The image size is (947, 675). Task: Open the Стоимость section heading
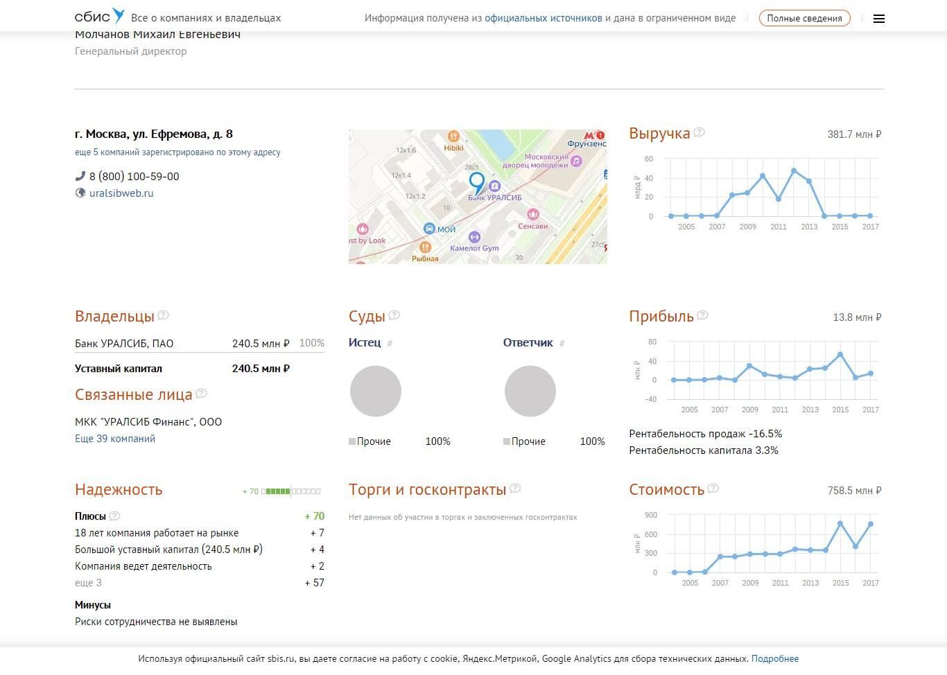[667, 489]
